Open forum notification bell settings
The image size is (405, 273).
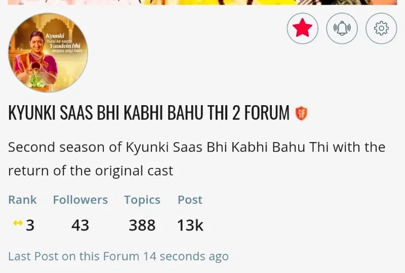pos(342,28)
